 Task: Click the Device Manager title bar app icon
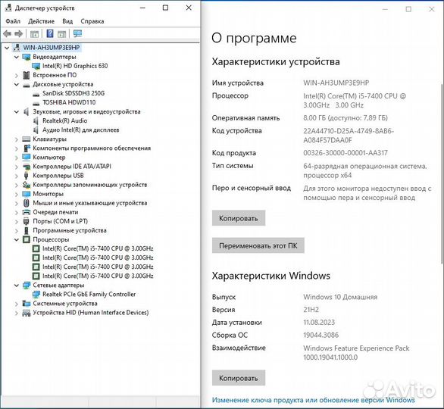pos(9,8)
